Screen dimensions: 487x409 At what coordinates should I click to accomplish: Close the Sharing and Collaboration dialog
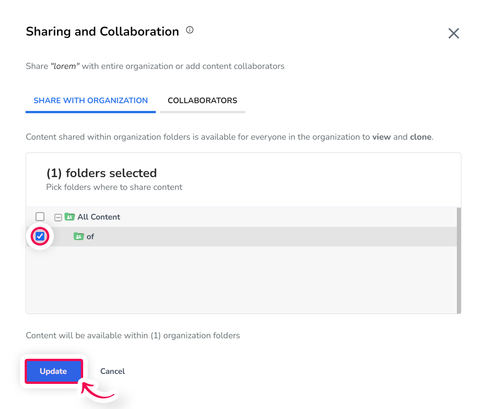pos(454,33)
